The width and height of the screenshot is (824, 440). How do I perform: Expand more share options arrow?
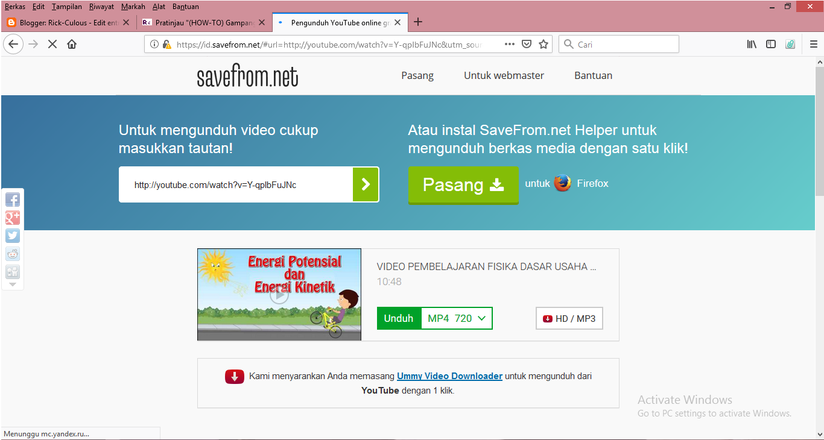point(13,284)
